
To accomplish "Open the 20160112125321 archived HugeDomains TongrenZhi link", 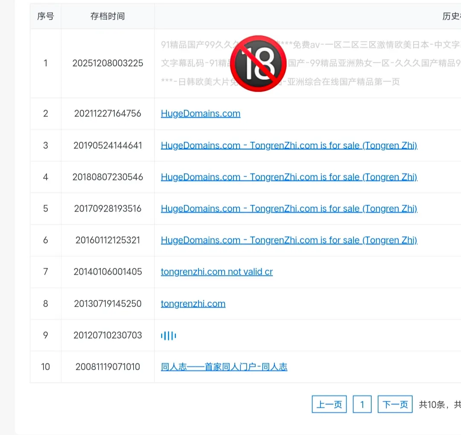I will 289,240.
